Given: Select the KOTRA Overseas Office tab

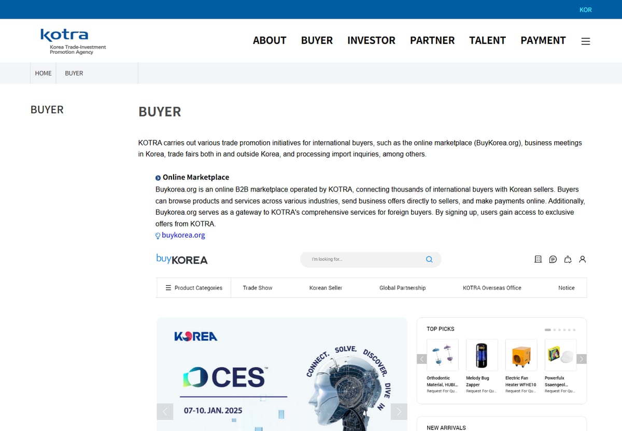Looking at the screenshot, I should pos(492,288).
